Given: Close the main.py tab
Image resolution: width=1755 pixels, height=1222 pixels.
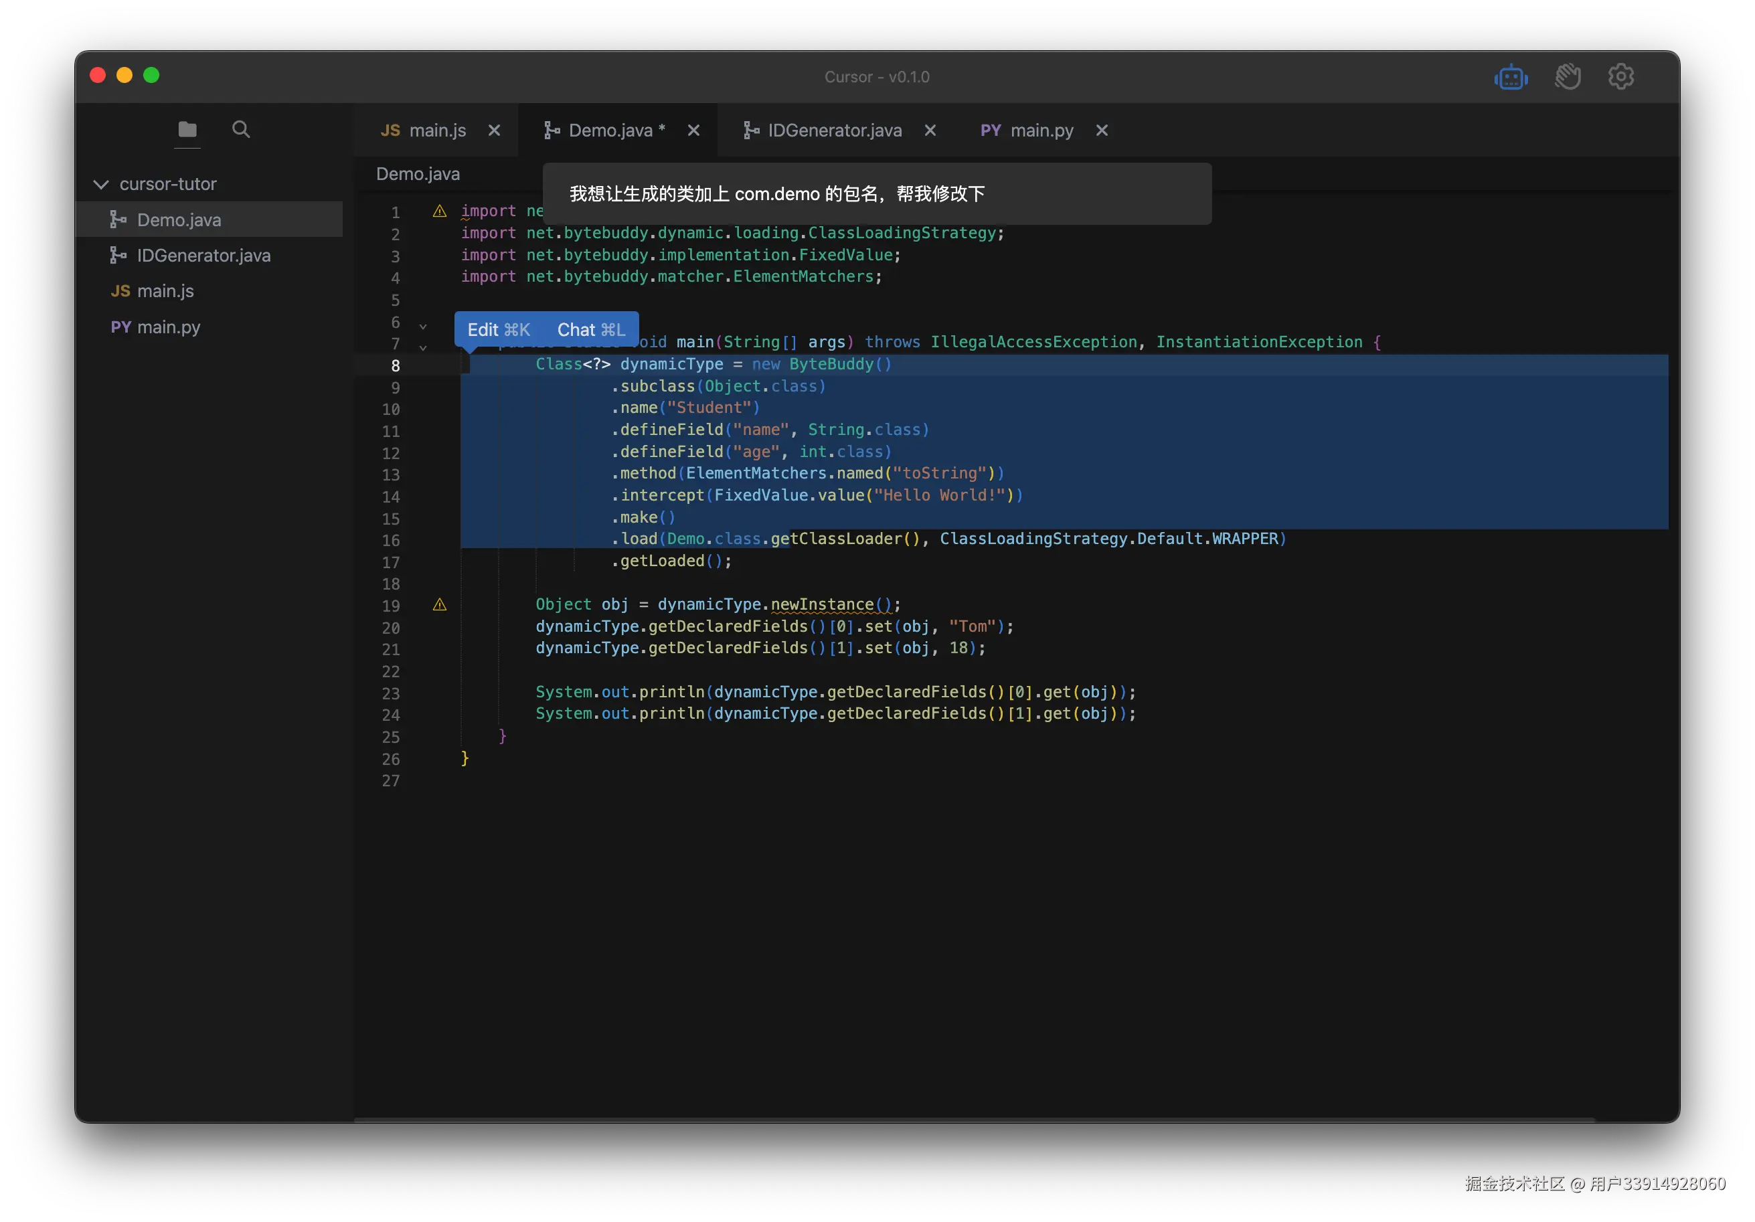Looking at the screenshot, I should click(x=1102, y=130).
